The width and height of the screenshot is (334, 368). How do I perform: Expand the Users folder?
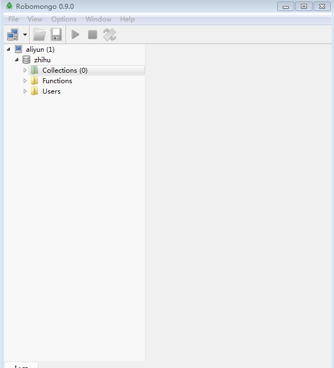click(25, 91)
